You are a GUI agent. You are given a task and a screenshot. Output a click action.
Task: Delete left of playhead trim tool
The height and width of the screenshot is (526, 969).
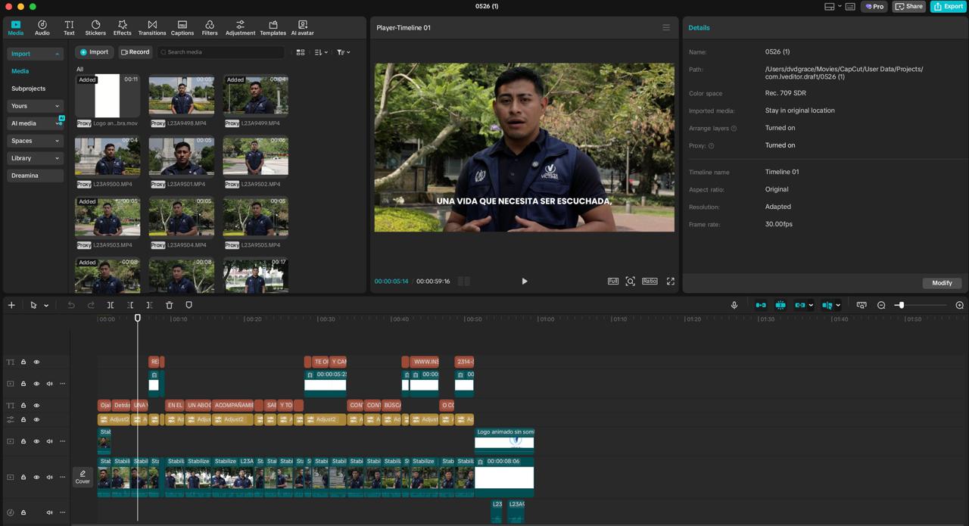pyautogui.click(x=130, y=305)
